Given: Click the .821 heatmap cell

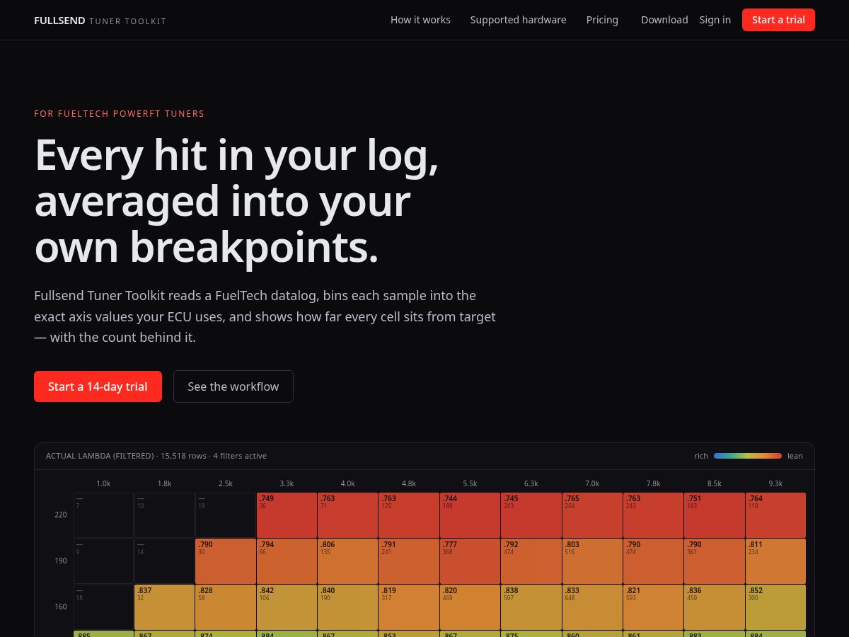Looking at the screenshot, I should pos(654,607).
